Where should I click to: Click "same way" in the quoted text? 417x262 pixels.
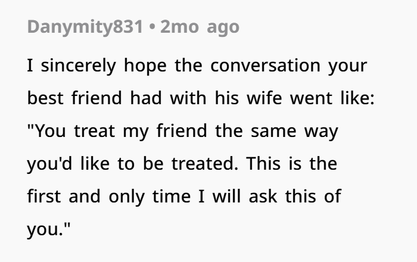(294, 132)
